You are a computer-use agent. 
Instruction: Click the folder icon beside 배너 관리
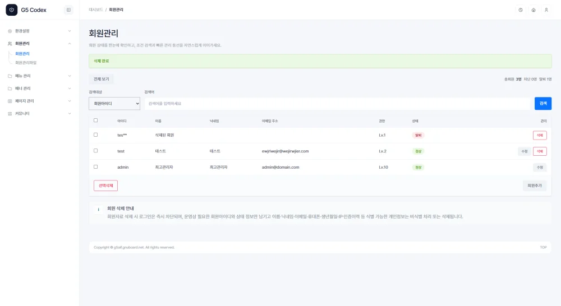pos(10,89)
